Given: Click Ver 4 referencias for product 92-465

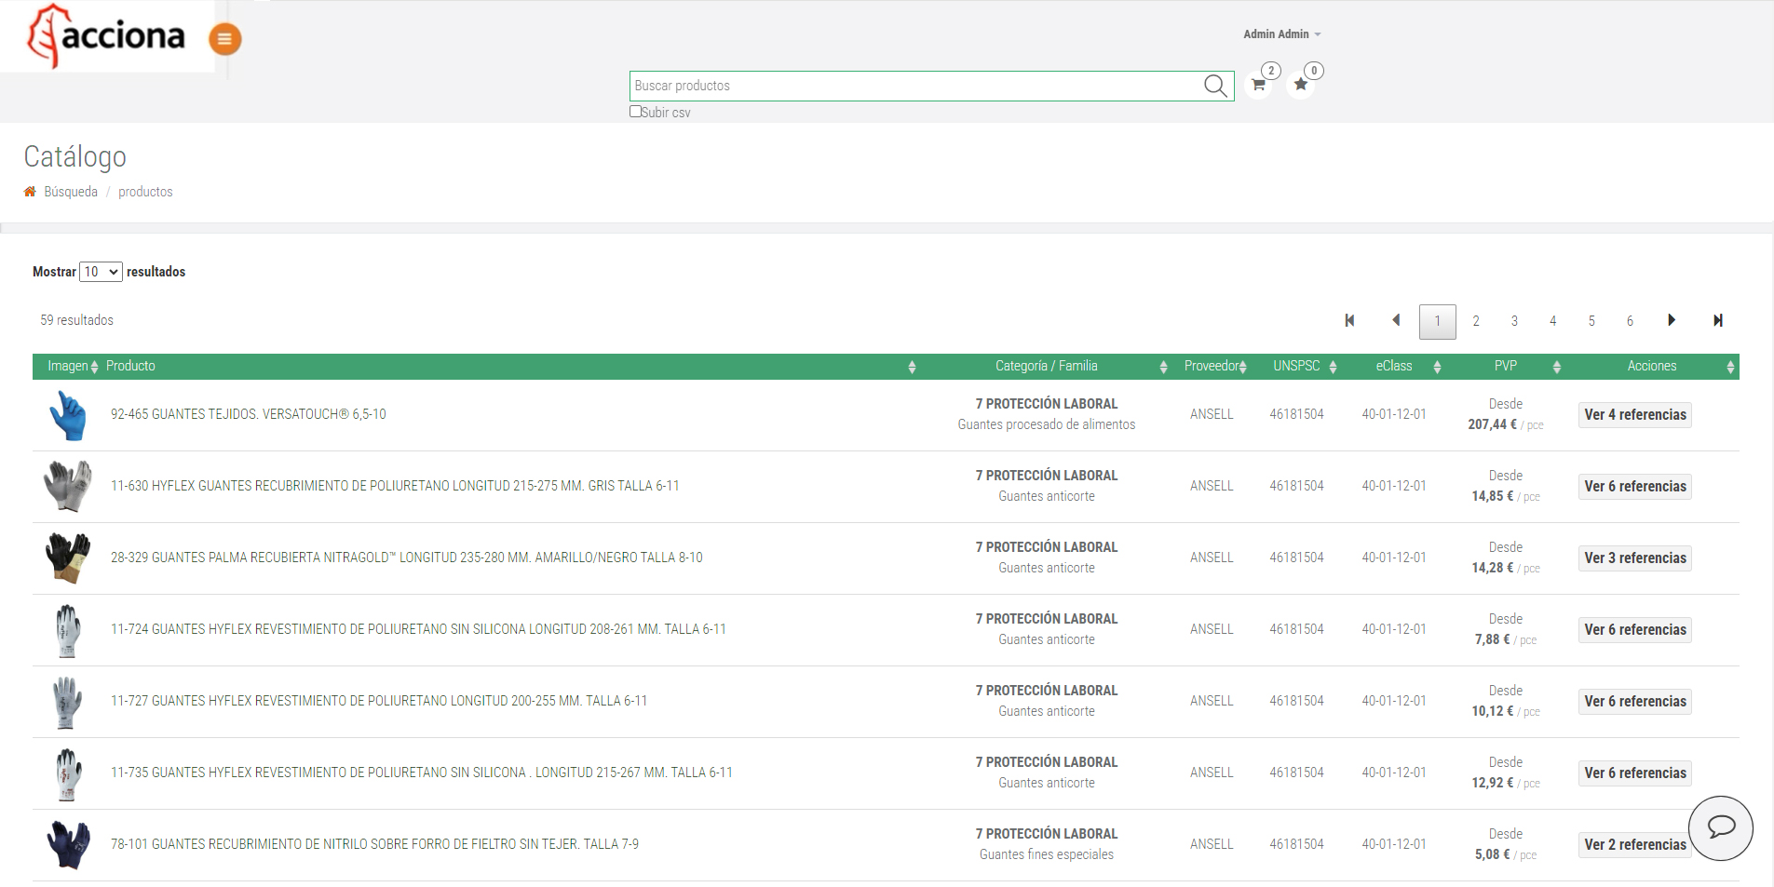Looking at the screenshot, I should [x=1634, y=414].
